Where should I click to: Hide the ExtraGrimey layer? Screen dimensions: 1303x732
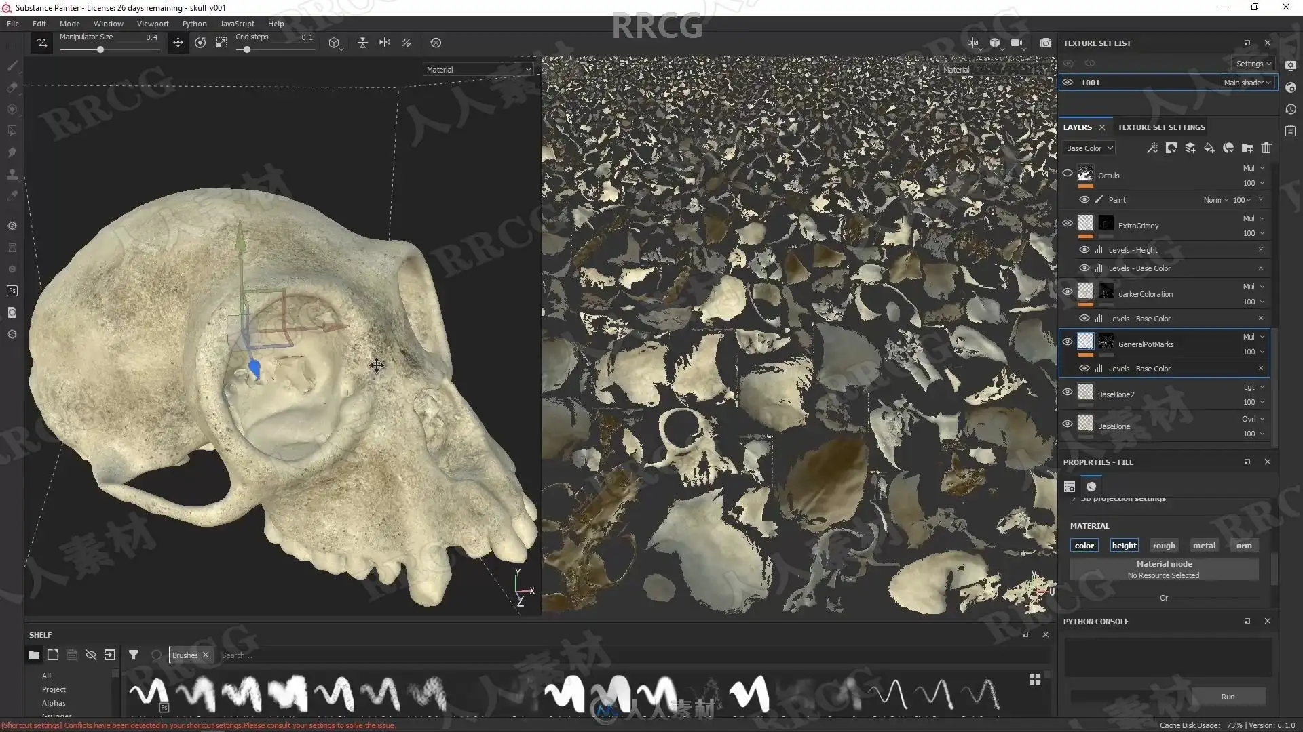click(1068, 223)
